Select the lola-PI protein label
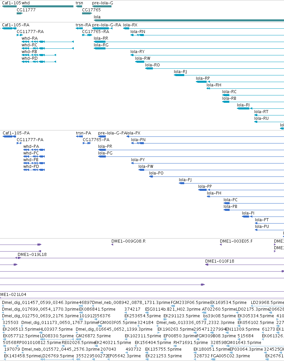The height and width of the screenshot is (361, 284). pyautogui.click(x=248, y=213)
